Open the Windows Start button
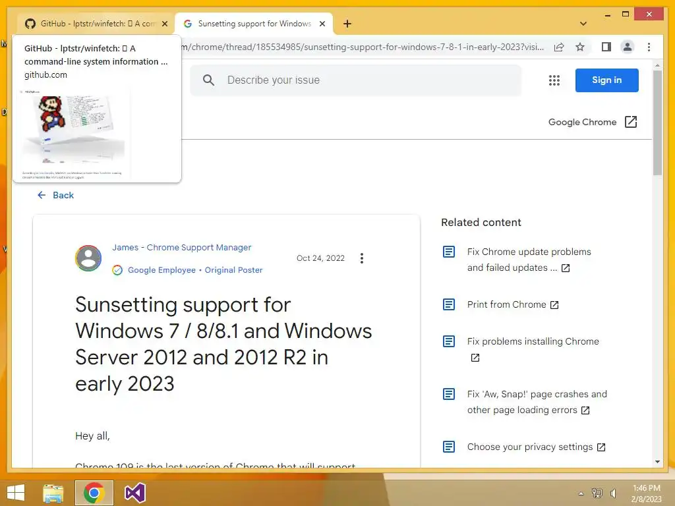The height and width of the screenshot is (506, 675). (x=16, y=493)
